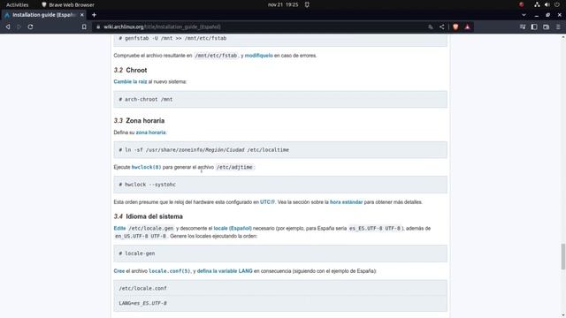The height and width of the screenshot is (318, 566).
Task: Open the Brave hamburger main menu
Action: pyautogui.click(x=558, y=26)
